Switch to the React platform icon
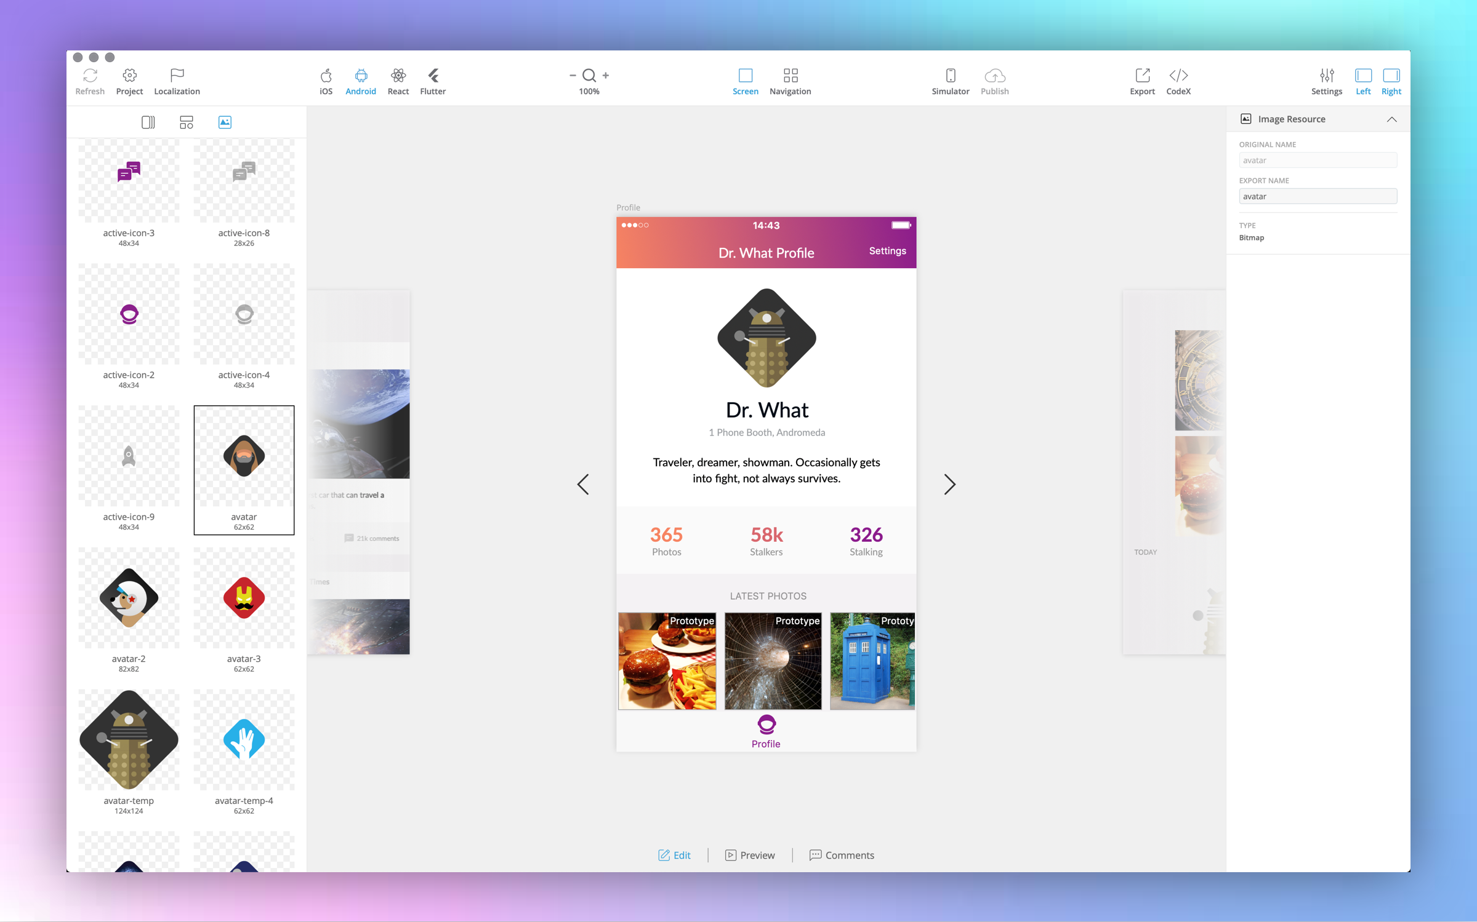This screenshot has height=922, width=1477. (x=398, y=76)
